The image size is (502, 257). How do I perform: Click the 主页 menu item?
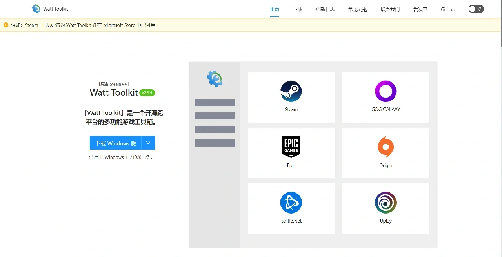pos(275,9)
